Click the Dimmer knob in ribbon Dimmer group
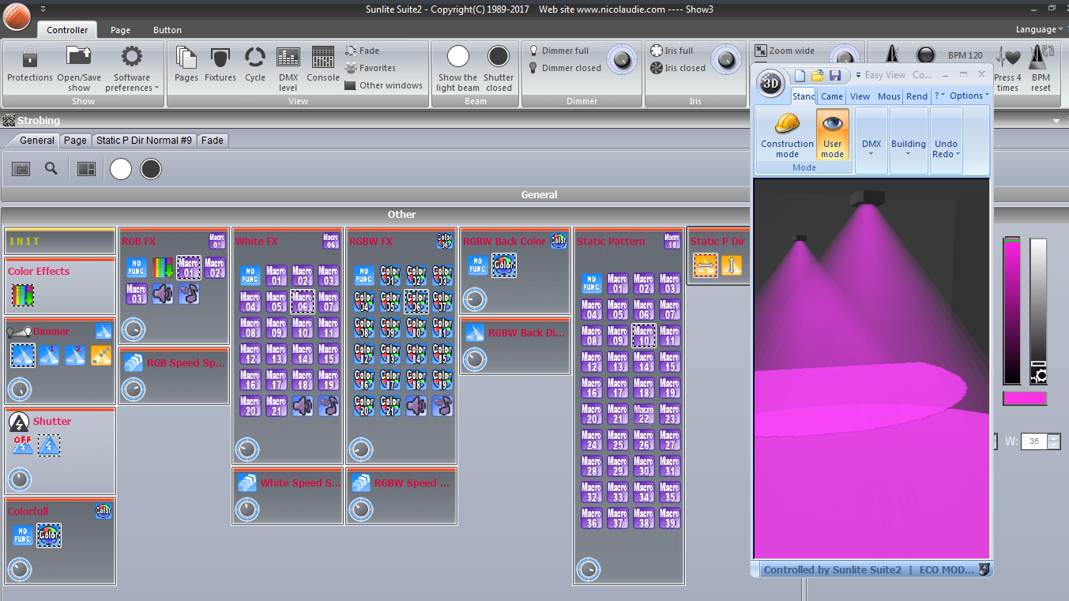Viewport: 1069px width, 601px height. (623, 59)
